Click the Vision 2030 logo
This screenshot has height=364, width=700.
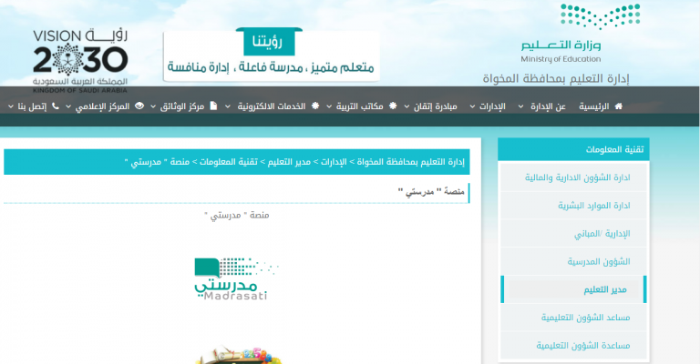click(x=80, y=61)
